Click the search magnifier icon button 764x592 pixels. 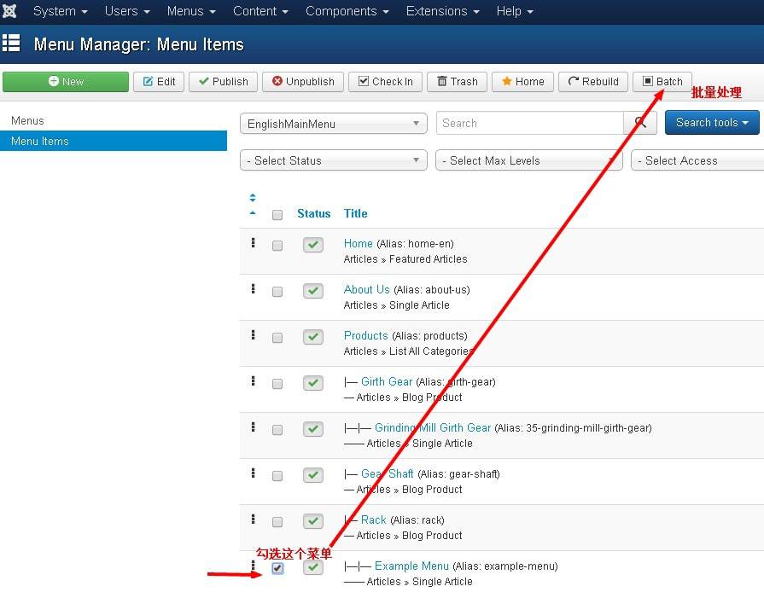640,123
